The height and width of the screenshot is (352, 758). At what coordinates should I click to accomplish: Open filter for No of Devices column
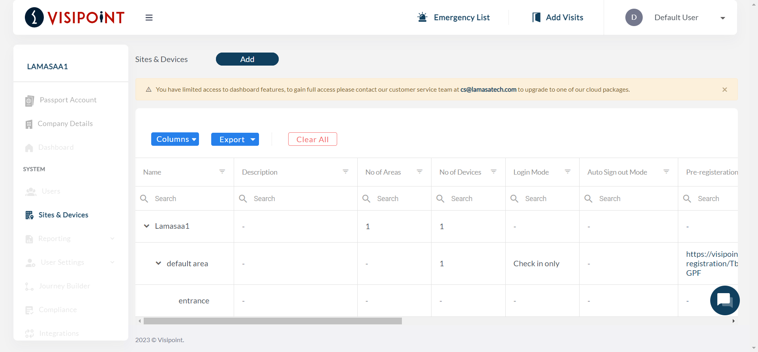(493, 172)
